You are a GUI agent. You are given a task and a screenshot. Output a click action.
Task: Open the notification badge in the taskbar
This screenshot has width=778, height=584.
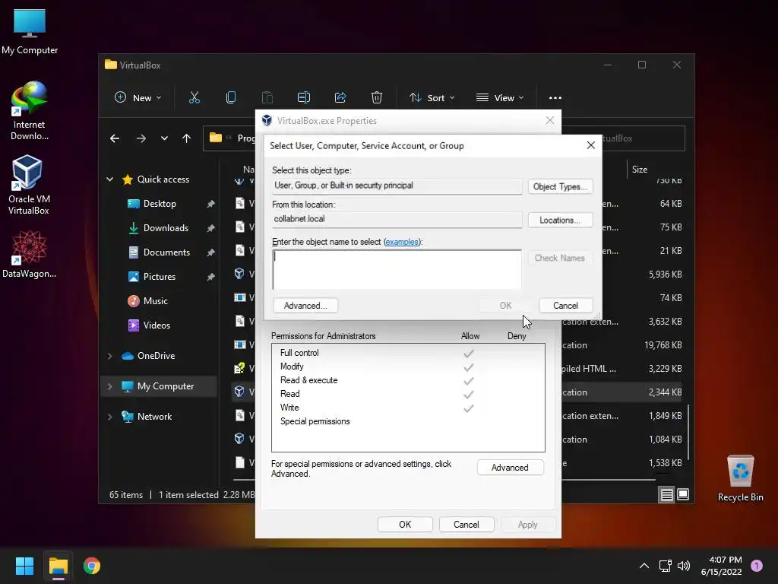[x=757, y=566]
